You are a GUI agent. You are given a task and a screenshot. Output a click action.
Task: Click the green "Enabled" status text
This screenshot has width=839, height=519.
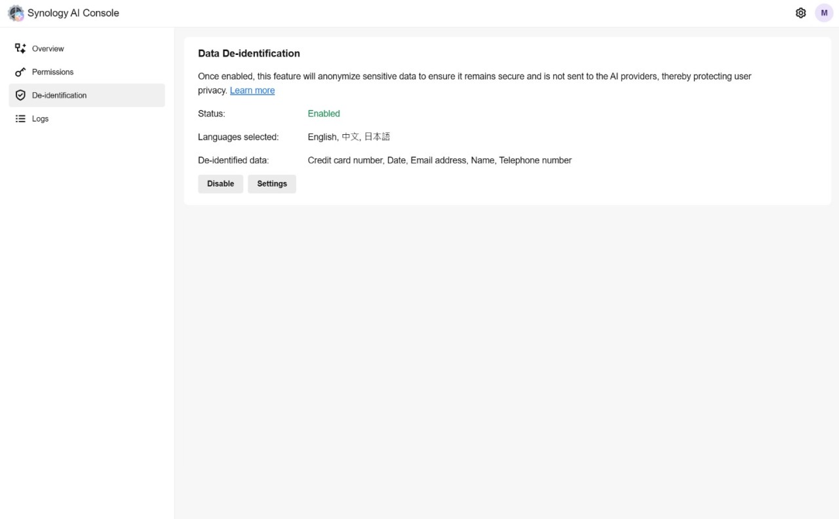click(324, 114)
